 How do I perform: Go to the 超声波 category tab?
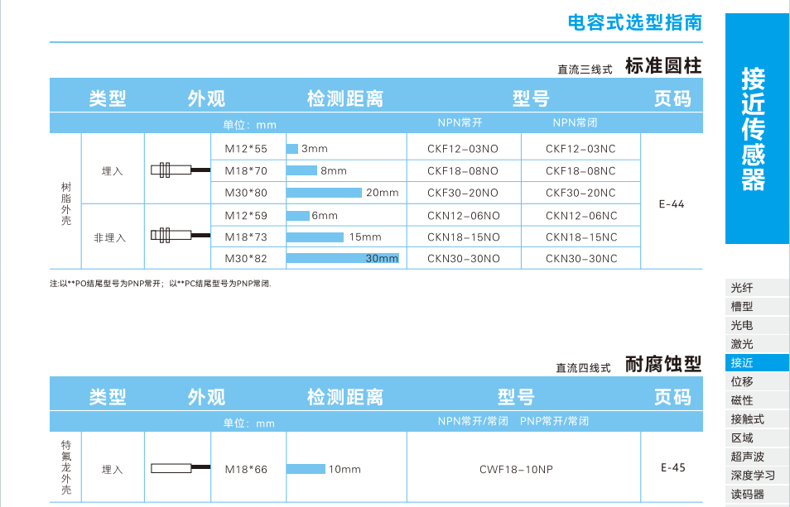(747, 457)
